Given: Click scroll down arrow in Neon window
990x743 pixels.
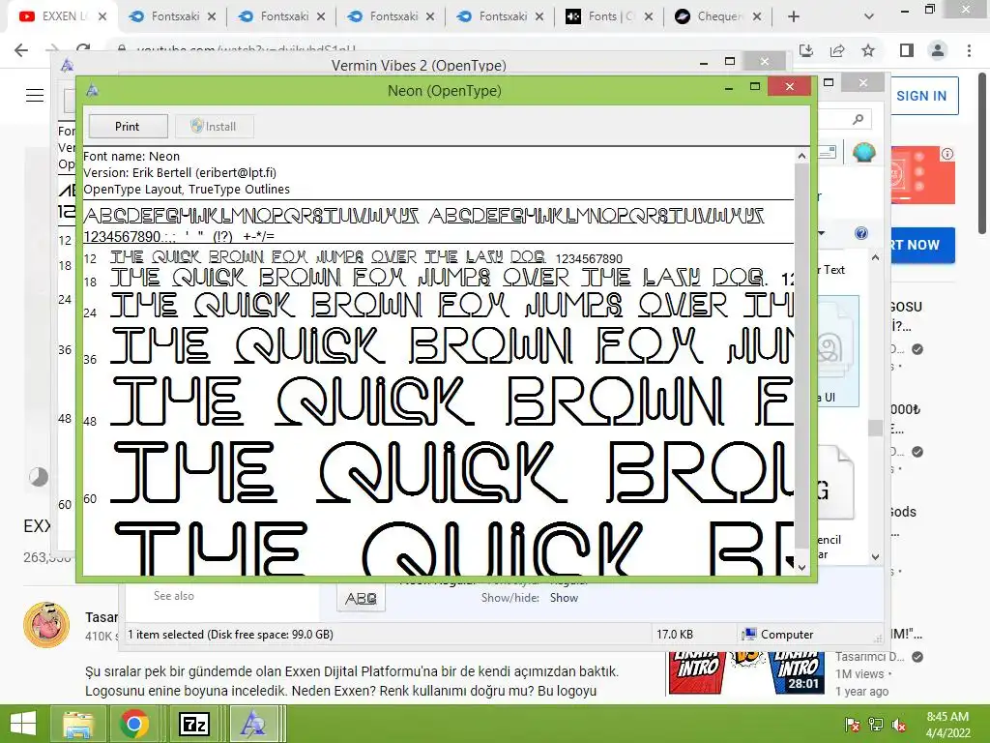Looking at the screenshot, I should pyautogui.click(x=801, y=567).
